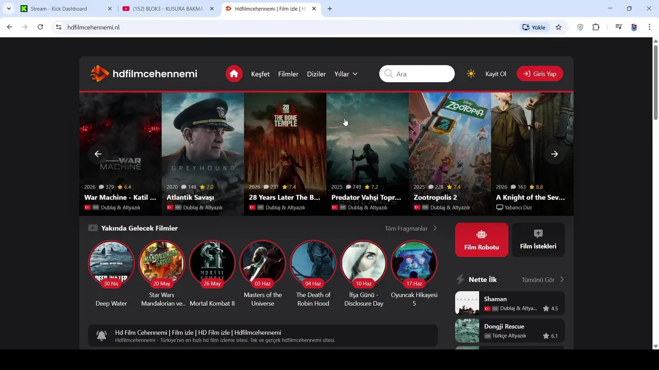Open the Chrome profile avatar
The width and height of the screenshot is (659, 370).
[634, 27]
